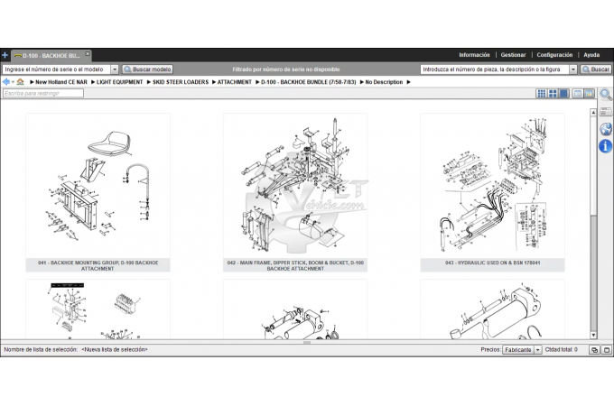The image size is (614, 406).
Task: Open the bottom-right cylinder diagram thumbnail
Action: tap(492, 309)
